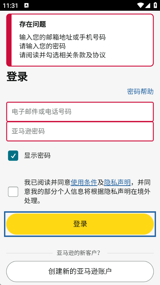Tap 创建新的亚马逊账户 button

click(80, 271)
